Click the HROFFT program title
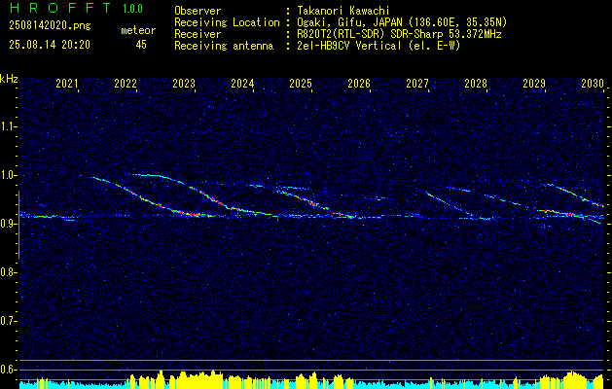Viewport: 612px width, 389px height. (59, 8)
